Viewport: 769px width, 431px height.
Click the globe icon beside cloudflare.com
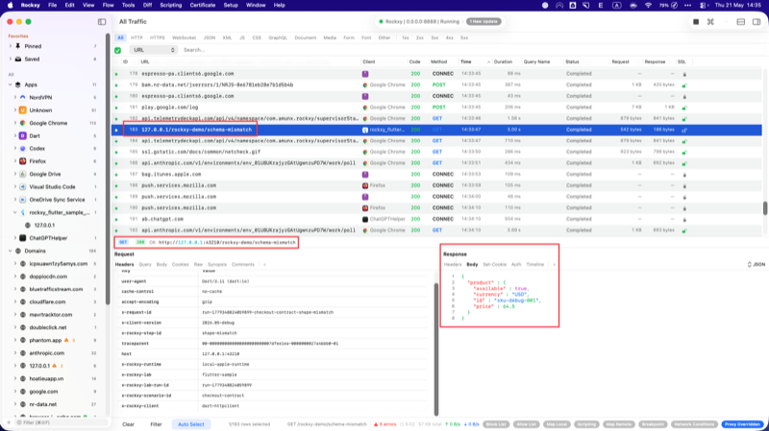tap(22, 301)
